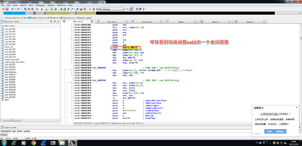Open the Edit menu

(x=9, y=5)
